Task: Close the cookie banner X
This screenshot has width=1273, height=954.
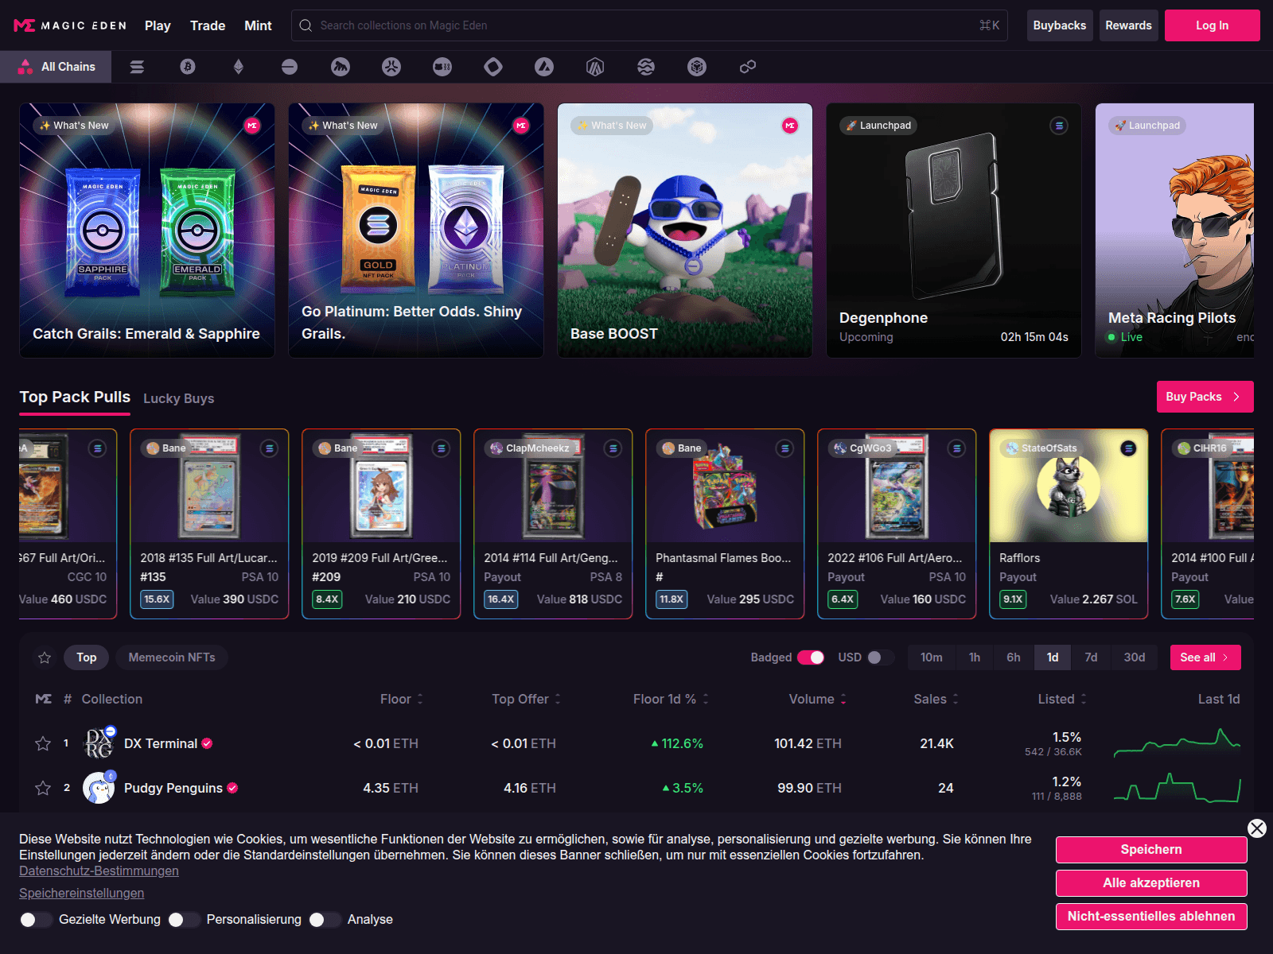Action: (x=1257, y=828)
